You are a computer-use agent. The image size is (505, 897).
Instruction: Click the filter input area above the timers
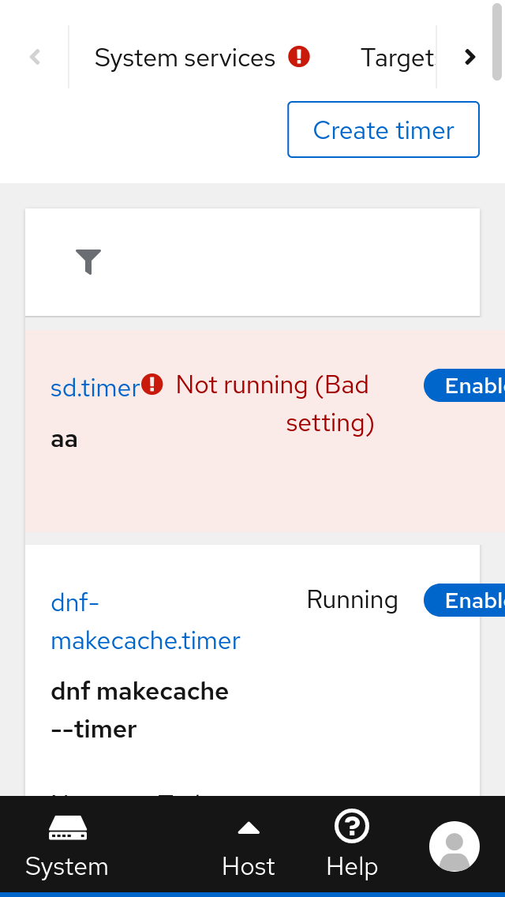252,261
